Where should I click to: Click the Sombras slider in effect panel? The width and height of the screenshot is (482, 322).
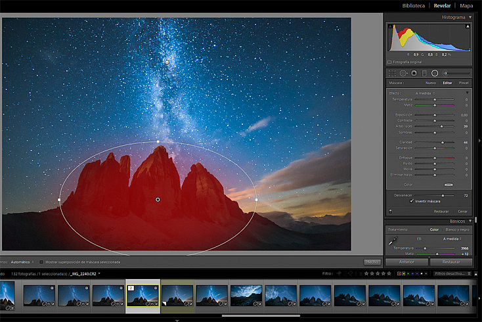(434, 133)
